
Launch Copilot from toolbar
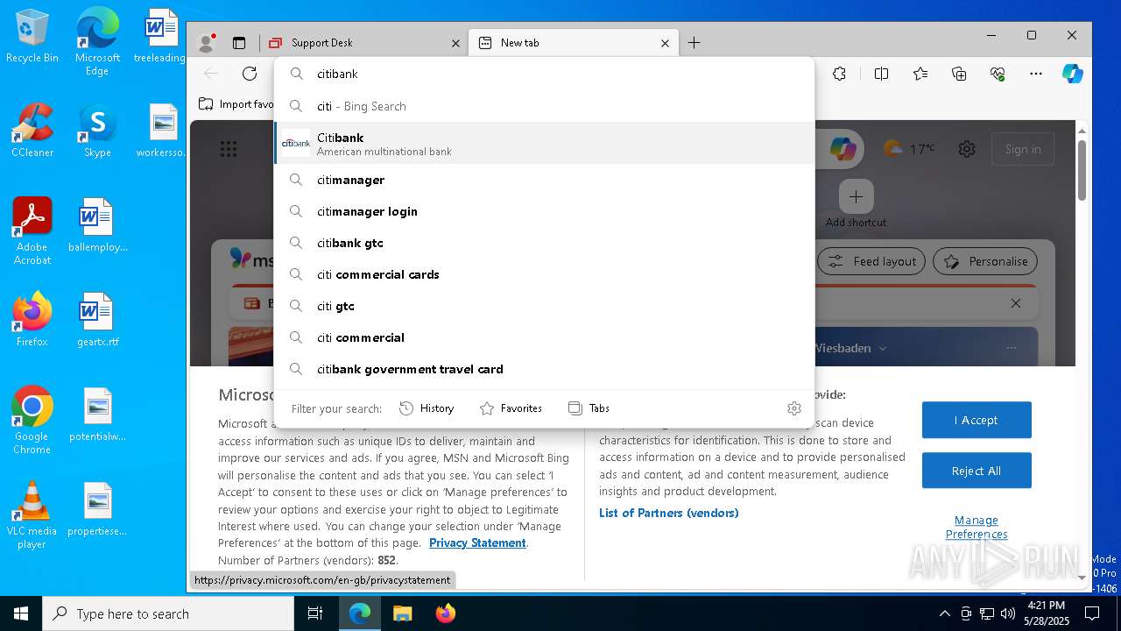point(1073,74)
